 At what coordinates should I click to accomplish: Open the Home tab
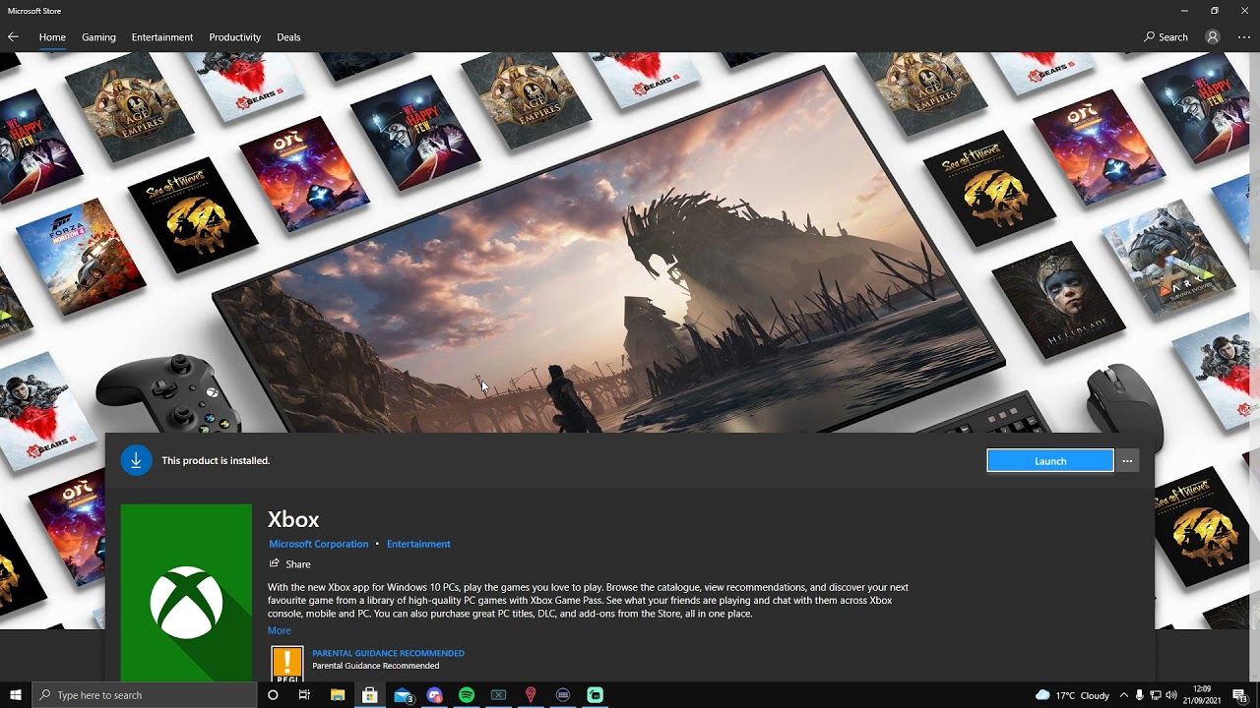pyautogui.click(x=52, y=37)
